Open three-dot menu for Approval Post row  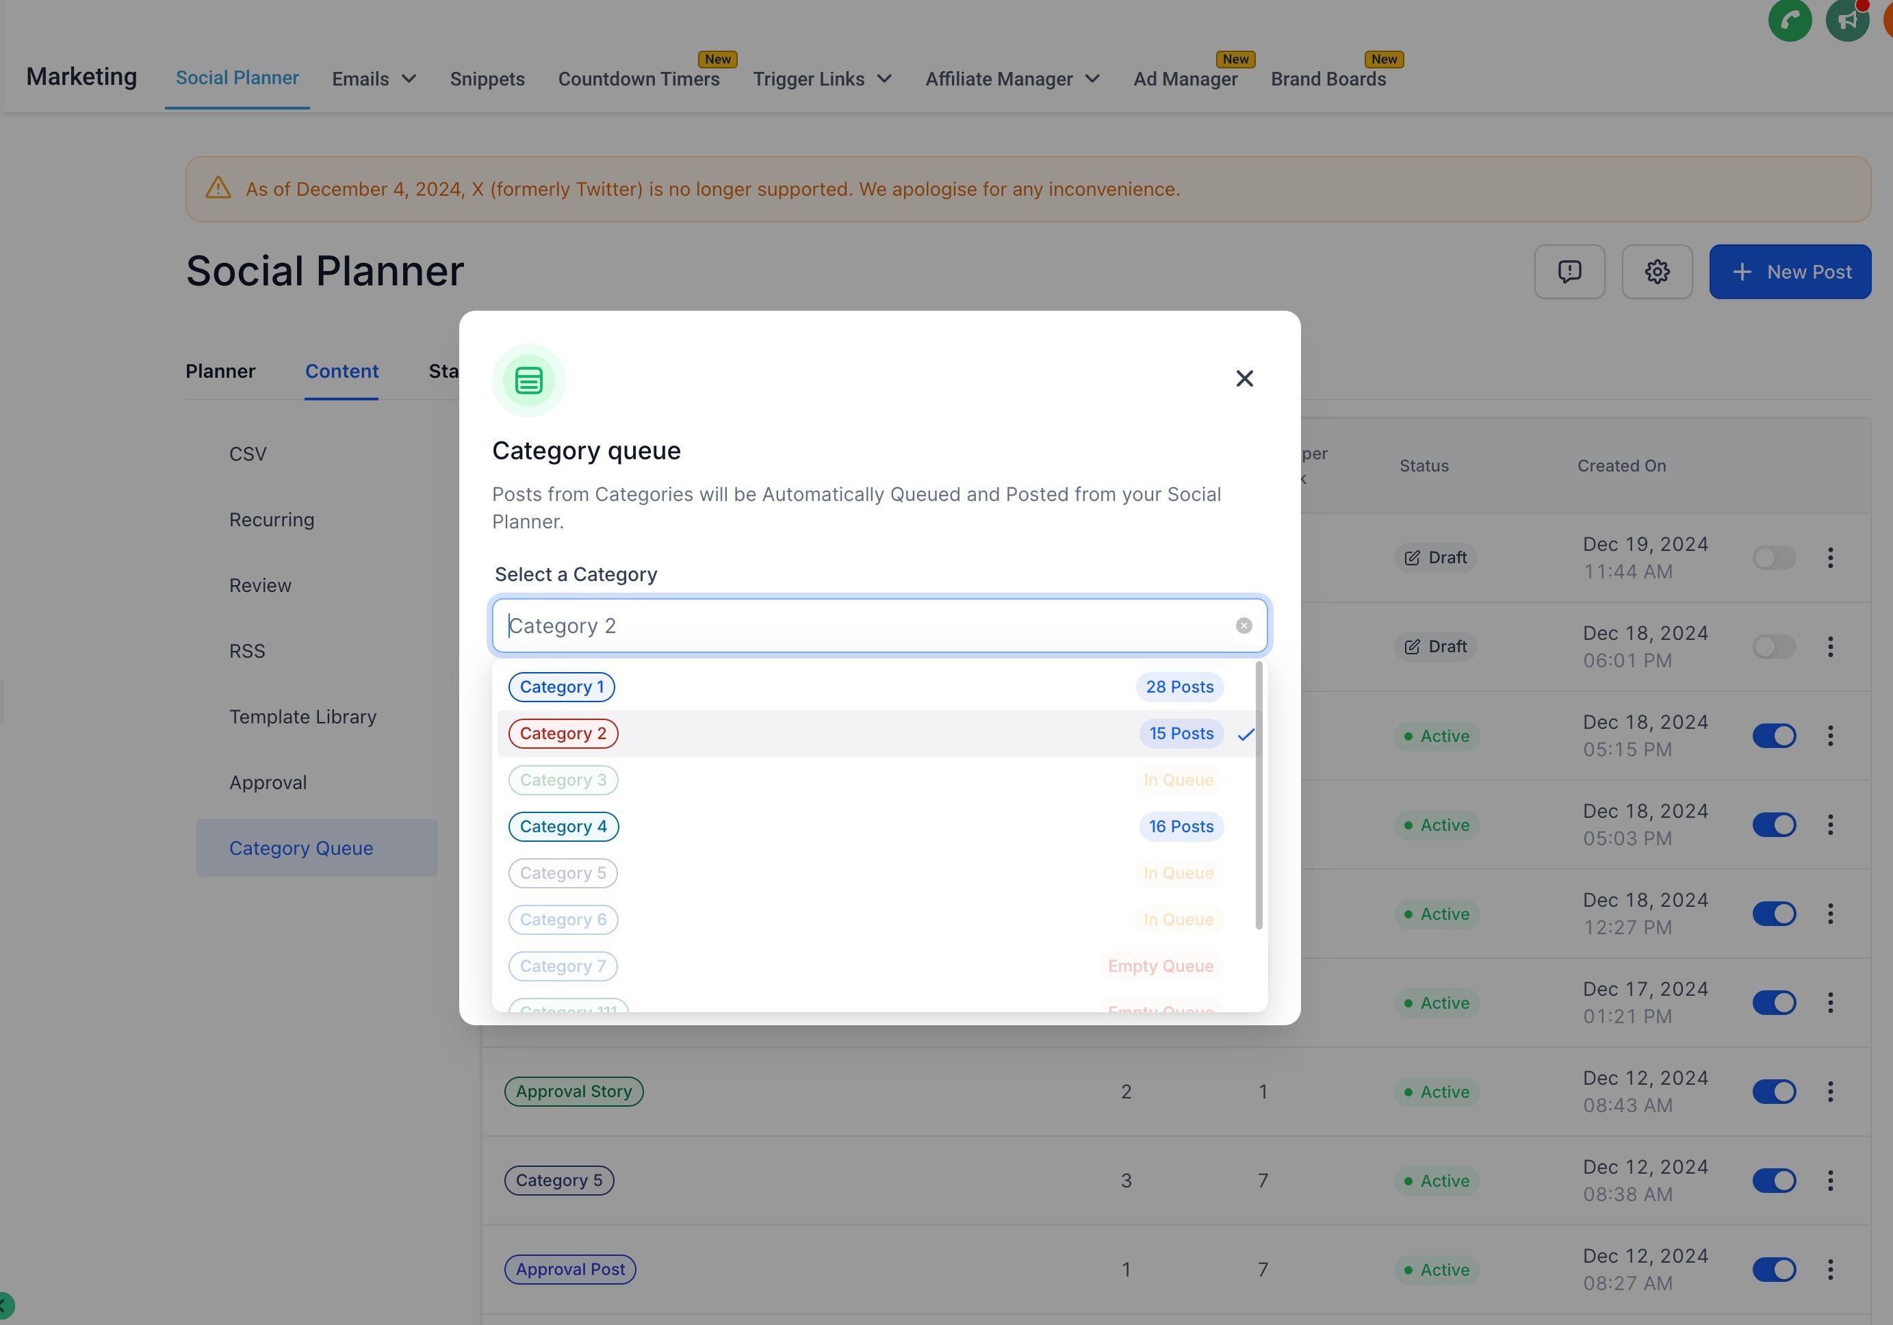(x=1829, y=1270)
